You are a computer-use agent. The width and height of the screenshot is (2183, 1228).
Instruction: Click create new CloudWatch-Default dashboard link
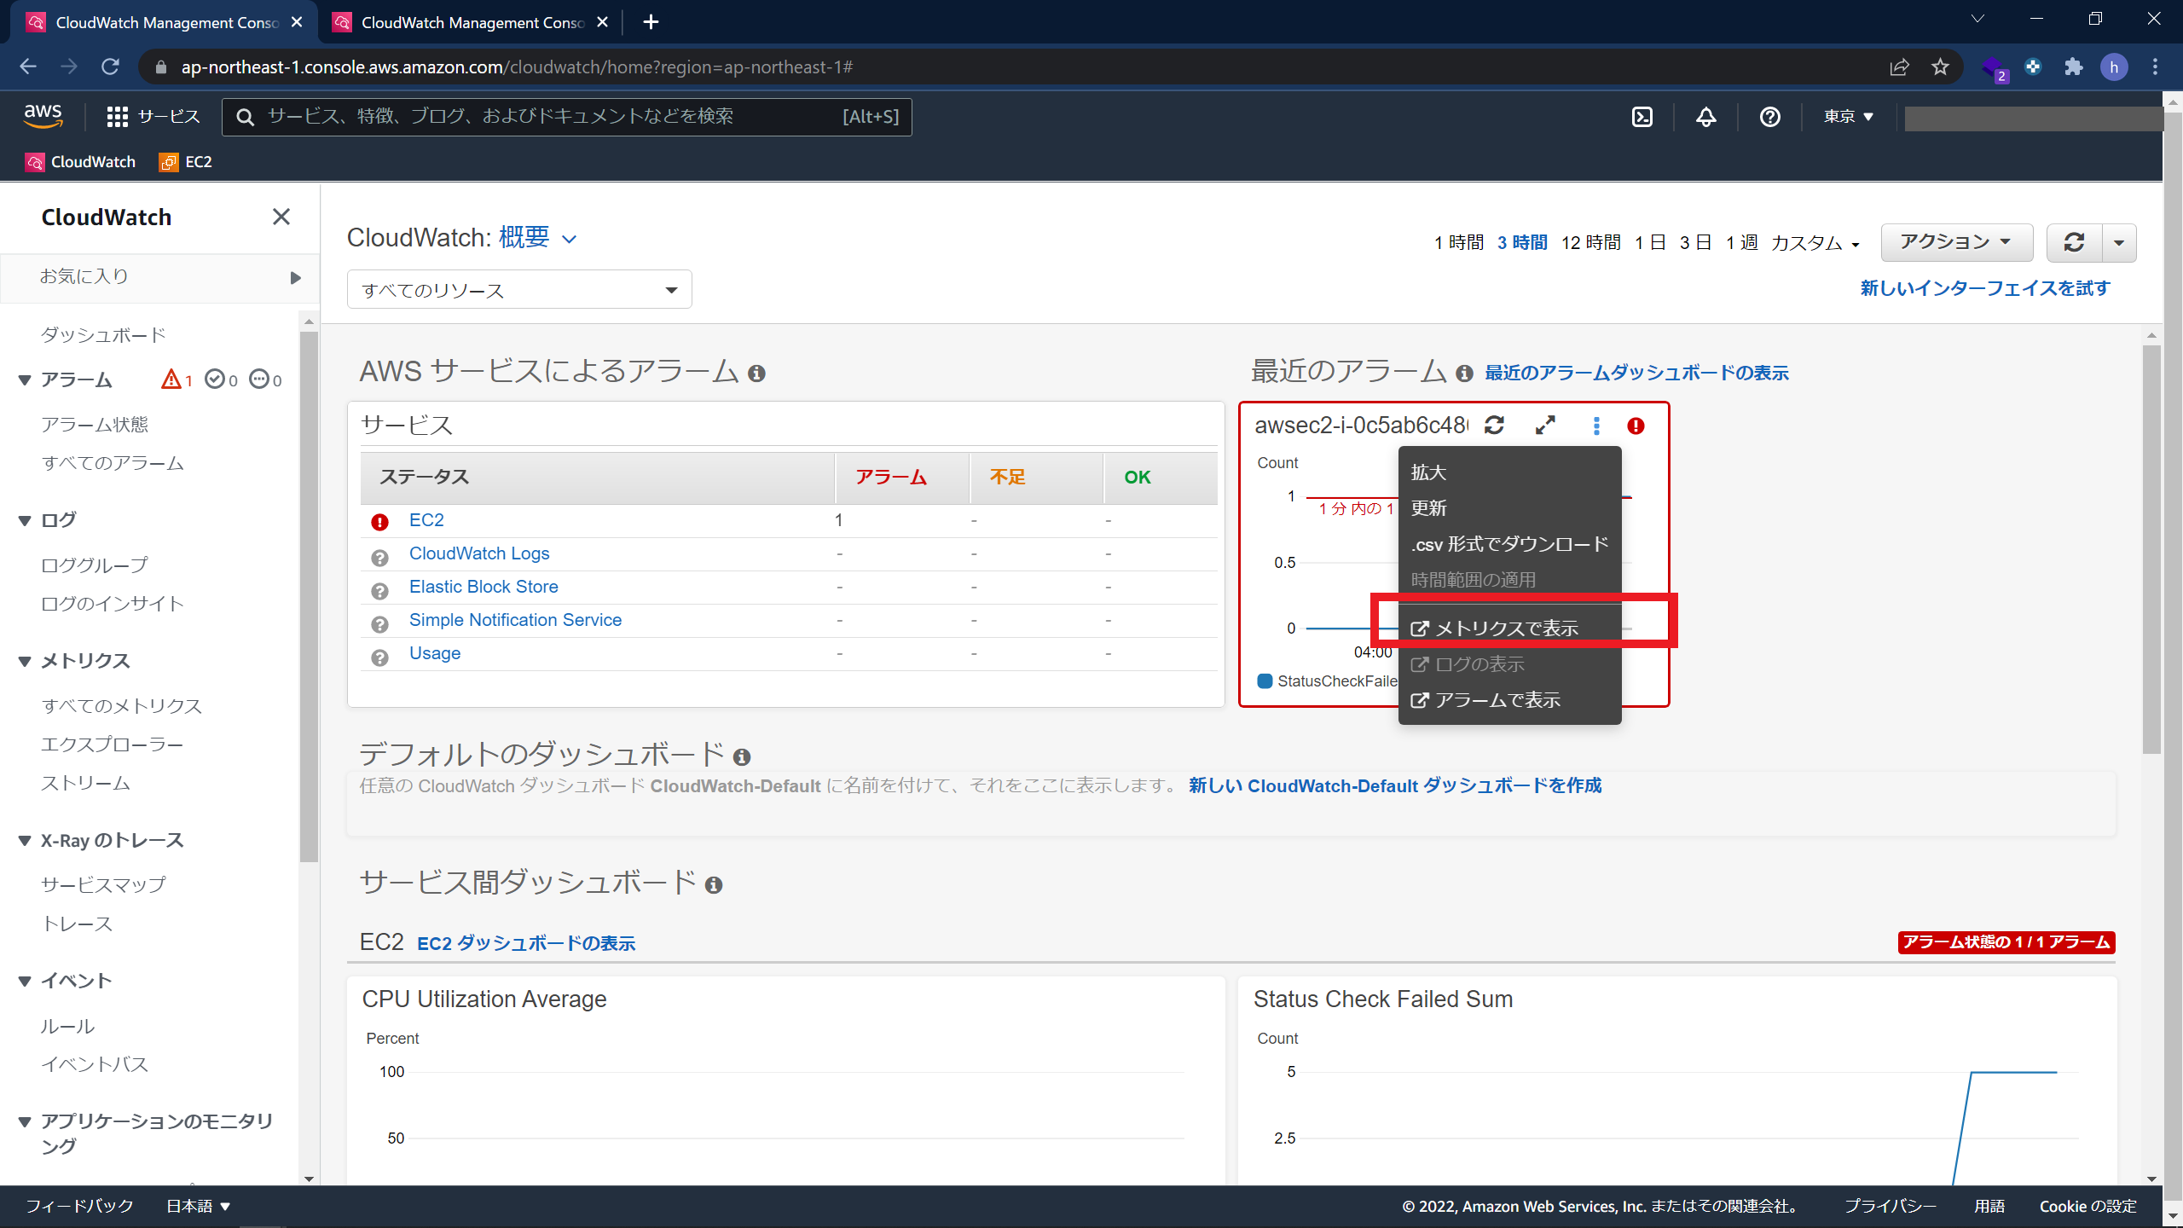(x=1395, y=785)
